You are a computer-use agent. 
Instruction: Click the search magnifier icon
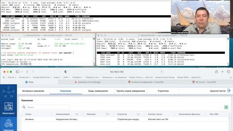pos(24,107)
